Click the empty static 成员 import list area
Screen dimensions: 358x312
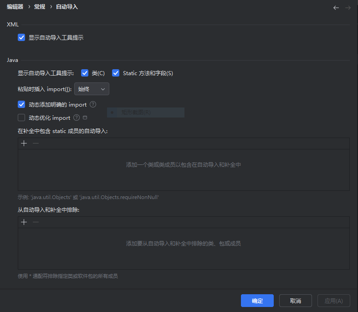[184, 170]
